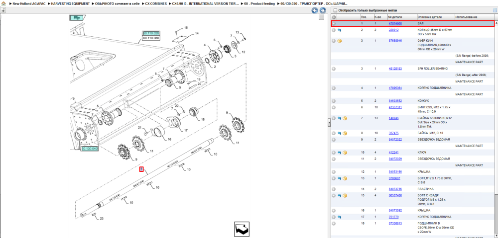Click the round add icon in header row

(x=334, y=17)
